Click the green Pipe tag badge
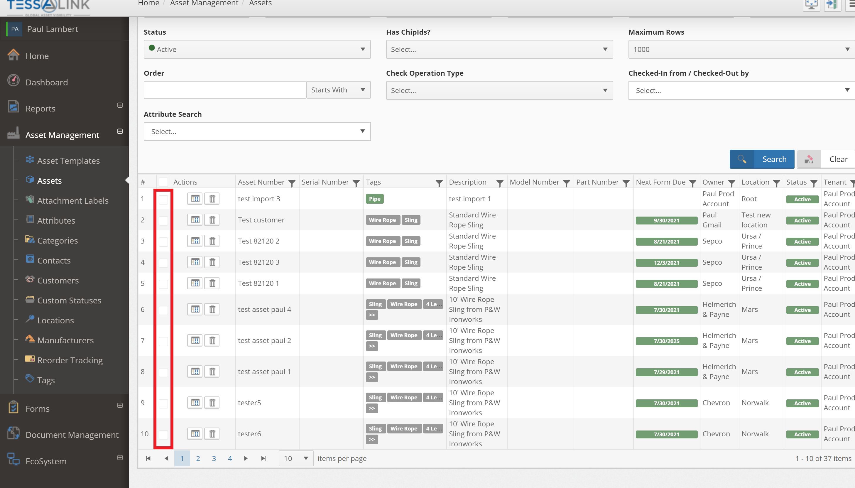 coord(375,199)
